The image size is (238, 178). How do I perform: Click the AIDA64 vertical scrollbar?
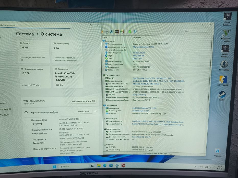pyautogui.click(x=210, y=69)
